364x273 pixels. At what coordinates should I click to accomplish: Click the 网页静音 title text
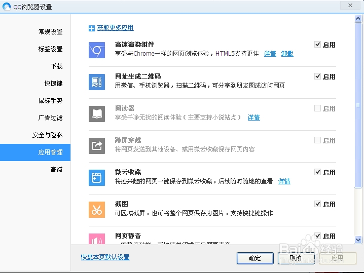tap(128, 236)
